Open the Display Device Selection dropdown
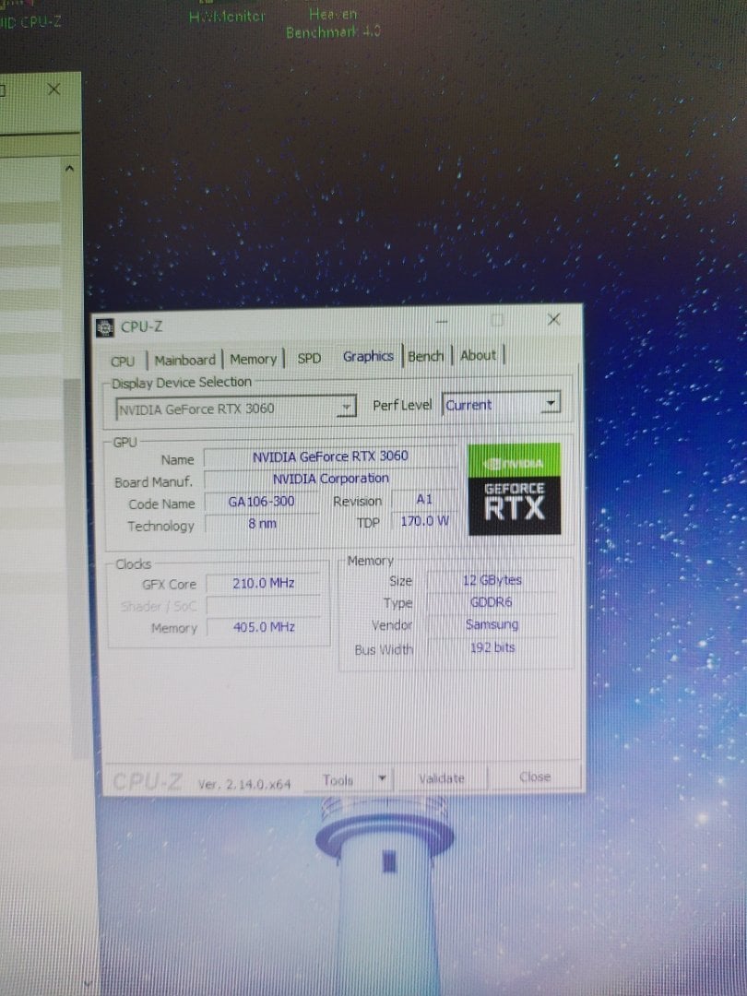Image resolution: width=747 pixels, height=996 pixels. 236,409
